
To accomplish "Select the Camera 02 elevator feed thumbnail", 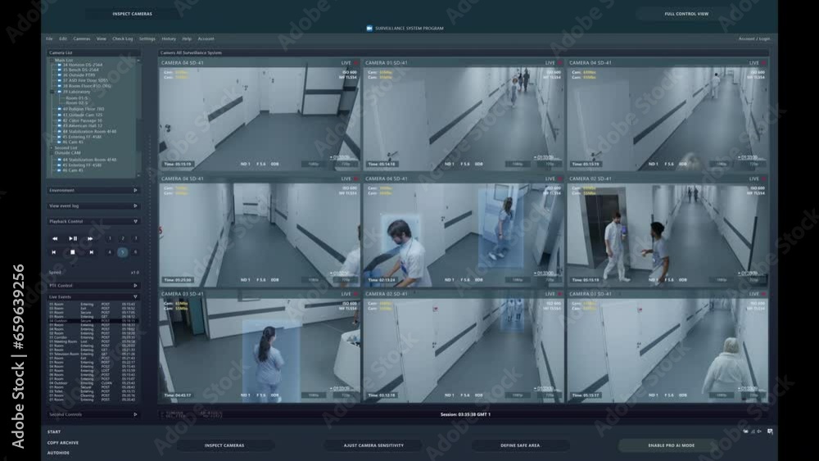I will point(667,231).
